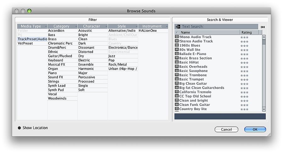Click preset icon beside Big Clean Guitar

click(177, 84)
